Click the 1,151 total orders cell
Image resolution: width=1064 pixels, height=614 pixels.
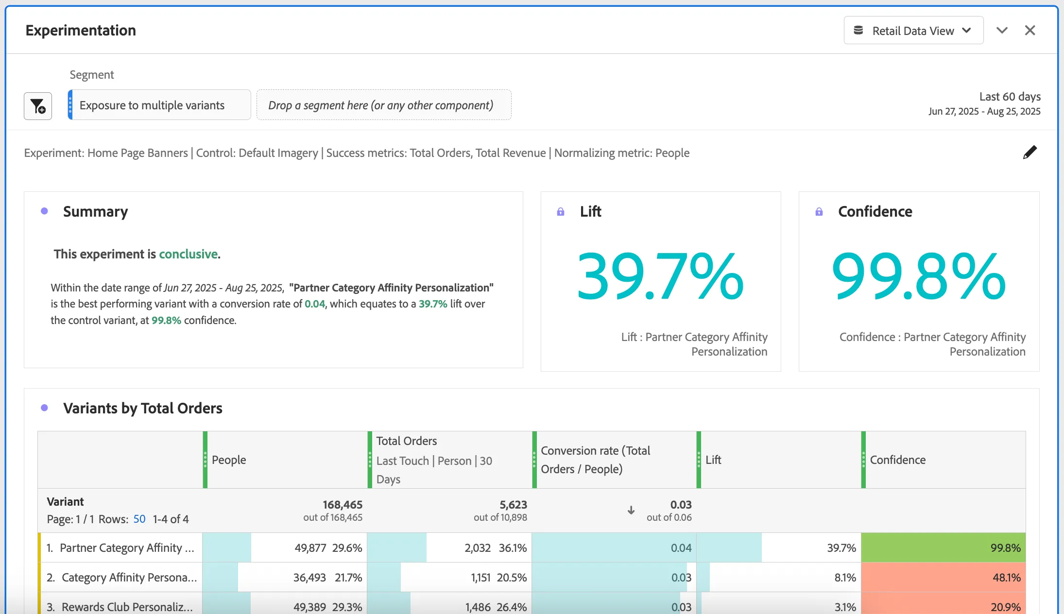coord(449,578)
